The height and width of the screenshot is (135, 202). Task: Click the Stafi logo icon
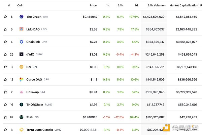coord(22,117)
